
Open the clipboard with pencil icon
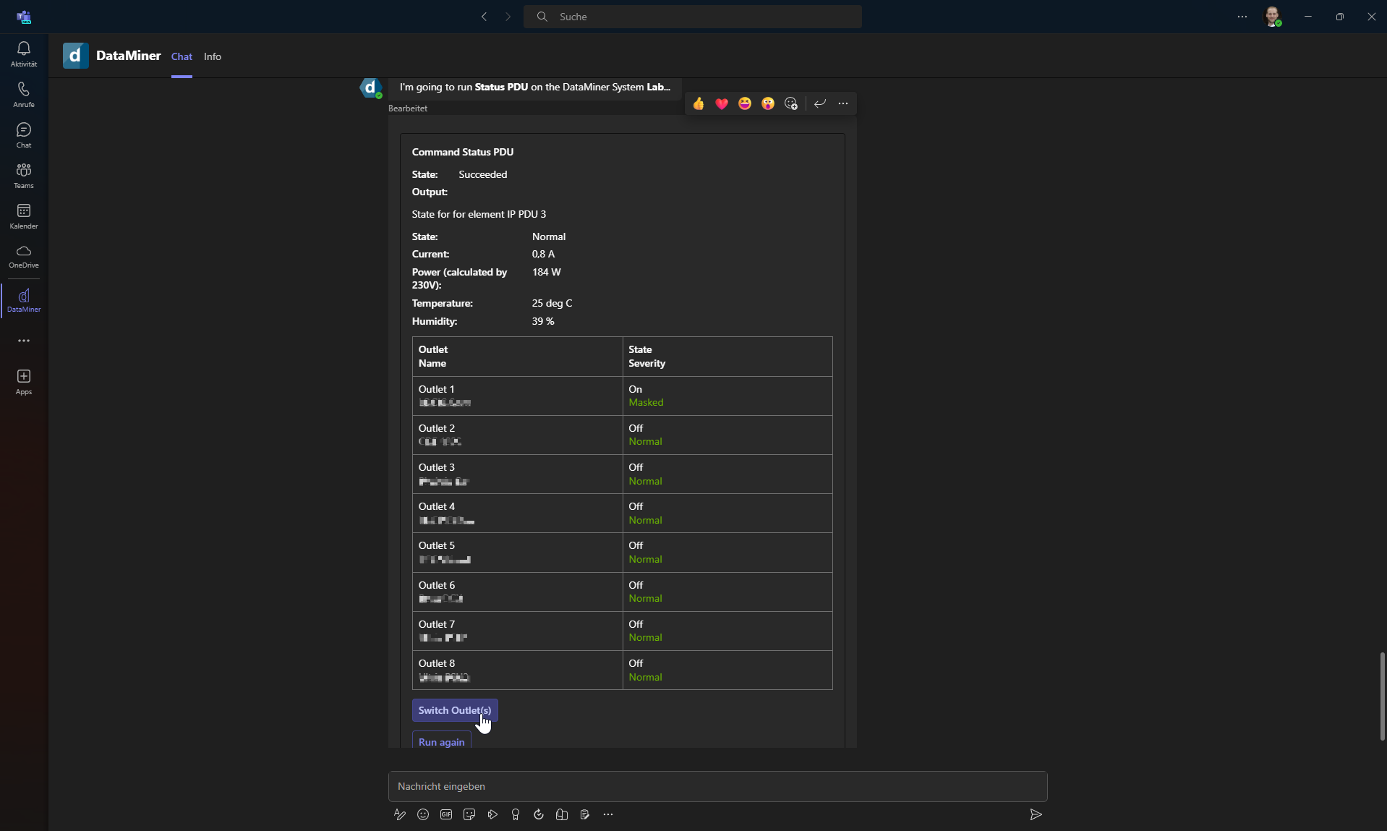pyautogui.click(x=585, y=814)
